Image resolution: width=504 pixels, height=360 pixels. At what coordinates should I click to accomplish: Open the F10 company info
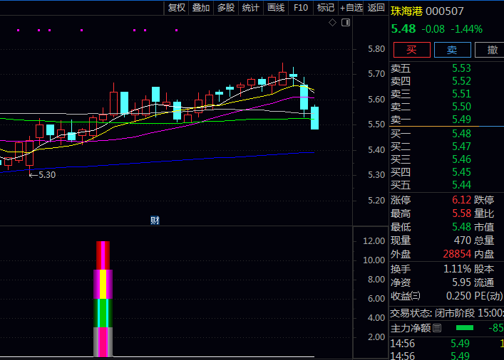[x=301, y=8]
